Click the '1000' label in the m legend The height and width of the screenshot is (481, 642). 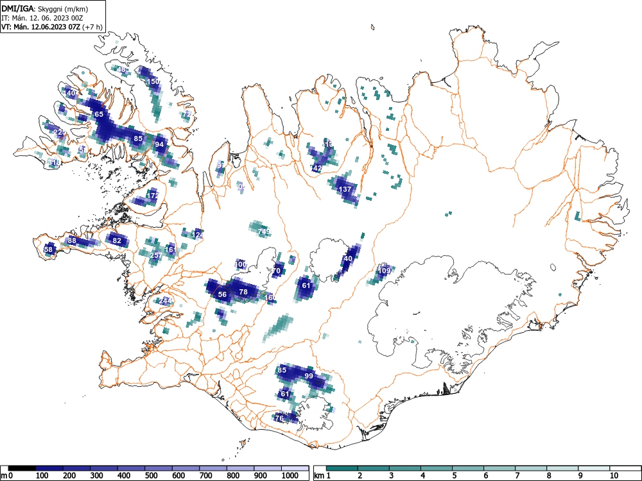290,475
